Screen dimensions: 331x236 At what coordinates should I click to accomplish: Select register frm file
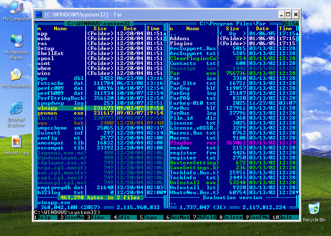tap(233, 153)
